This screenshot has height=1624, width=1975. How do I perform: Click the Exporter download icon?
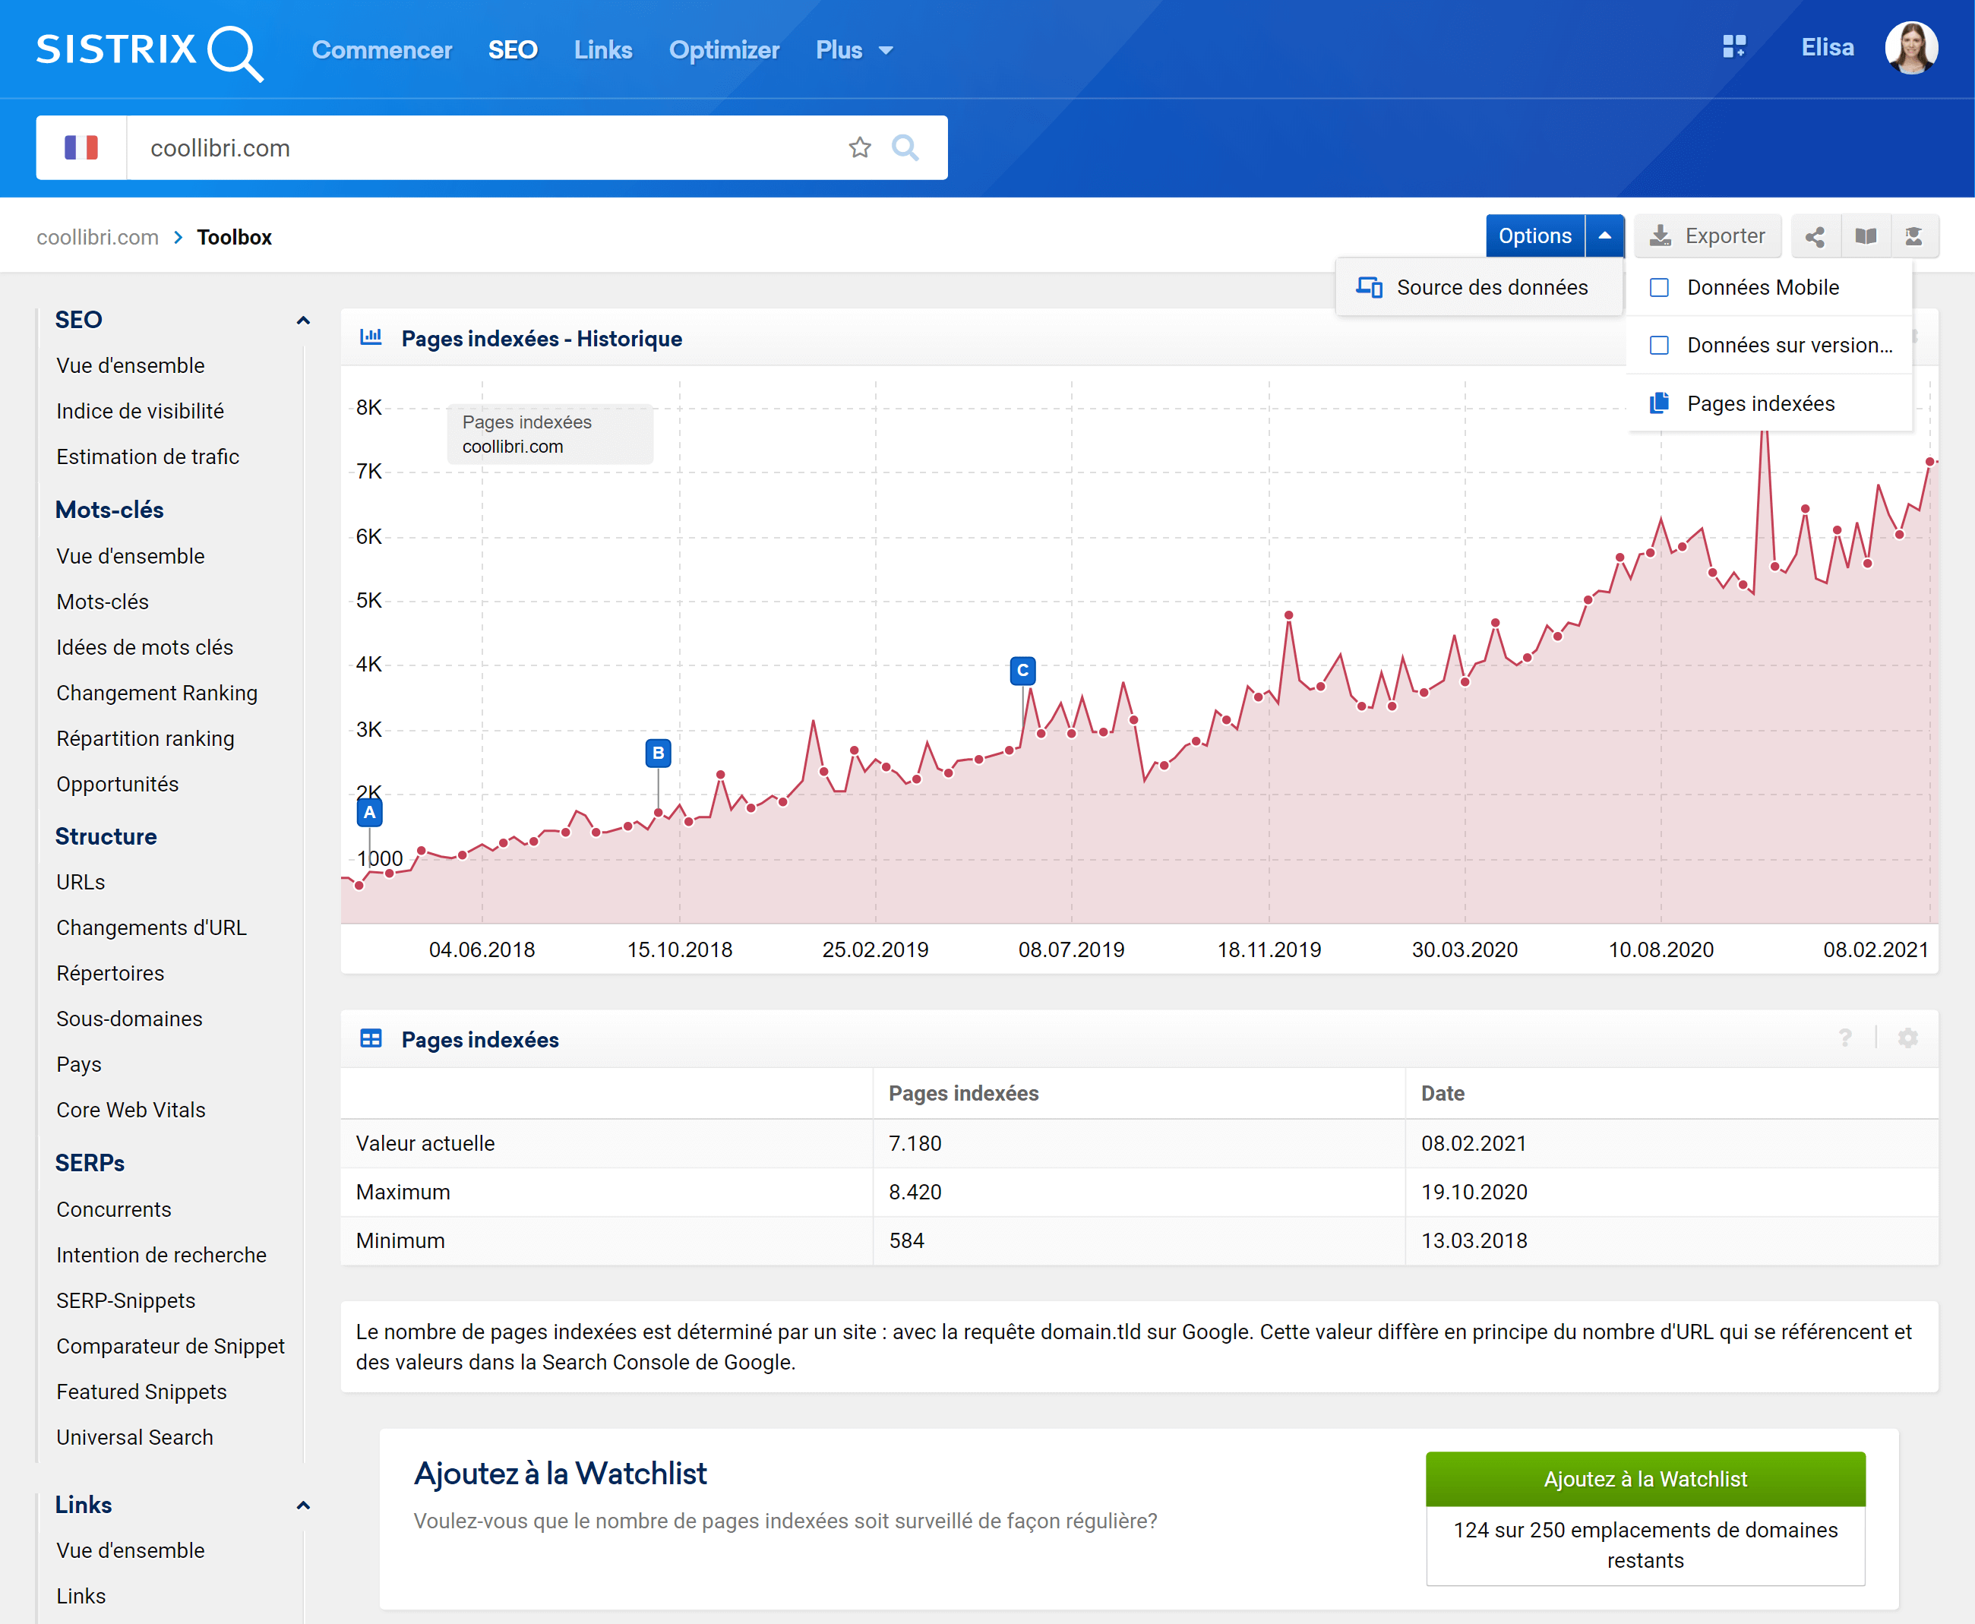pos(1660,235)
